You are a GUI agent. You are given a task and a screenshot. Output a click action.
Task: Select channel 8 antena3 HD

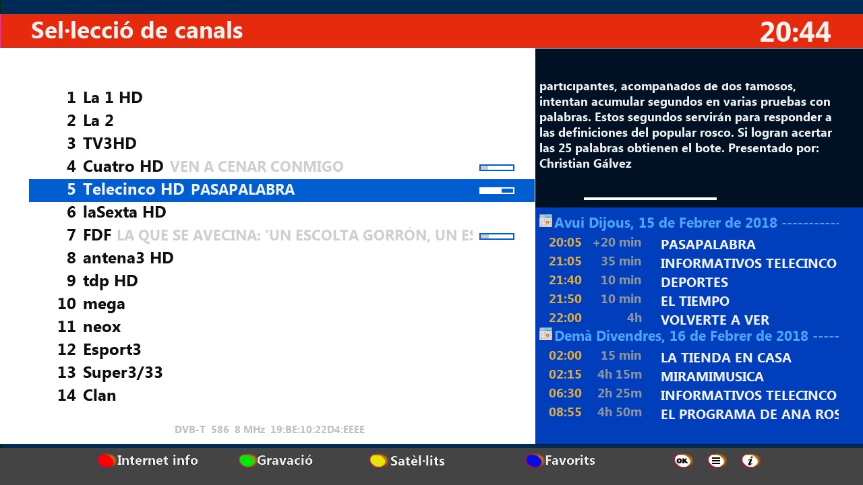(x=282, y=258)
